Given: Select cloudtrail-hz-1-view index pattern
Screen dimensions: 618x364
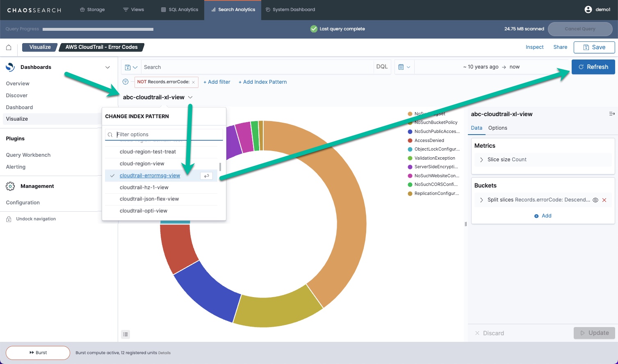Looking at the screenshot, I should coord(161,188).
